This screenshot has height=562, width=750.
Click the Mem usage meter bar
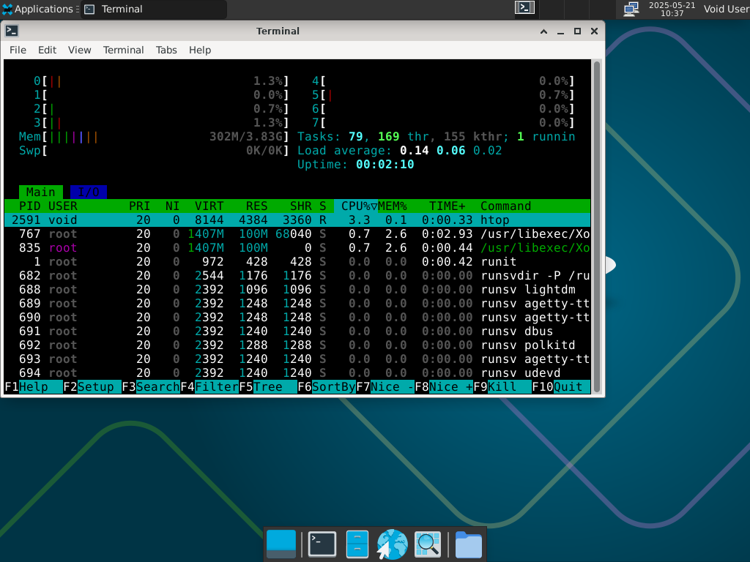pyautogui.click(x=154, y=137)
